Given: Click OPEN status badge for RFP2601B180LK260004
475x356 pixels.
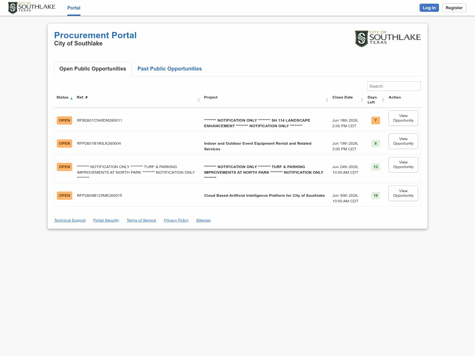Looking at the screenshot, I should point(64,143).
